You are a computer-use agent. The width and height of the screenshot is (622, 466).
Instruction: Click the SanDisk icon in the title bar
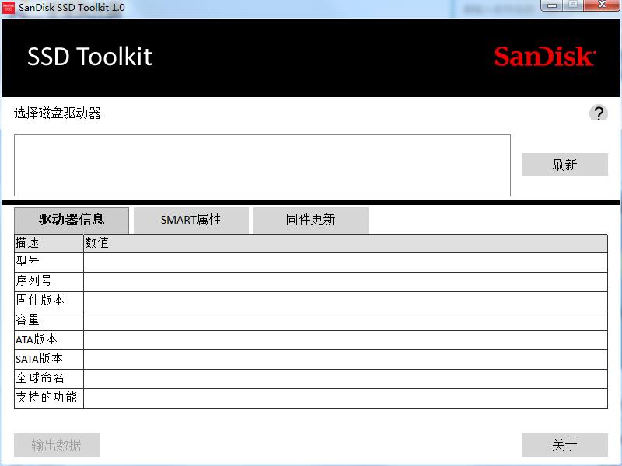point(9,8)
